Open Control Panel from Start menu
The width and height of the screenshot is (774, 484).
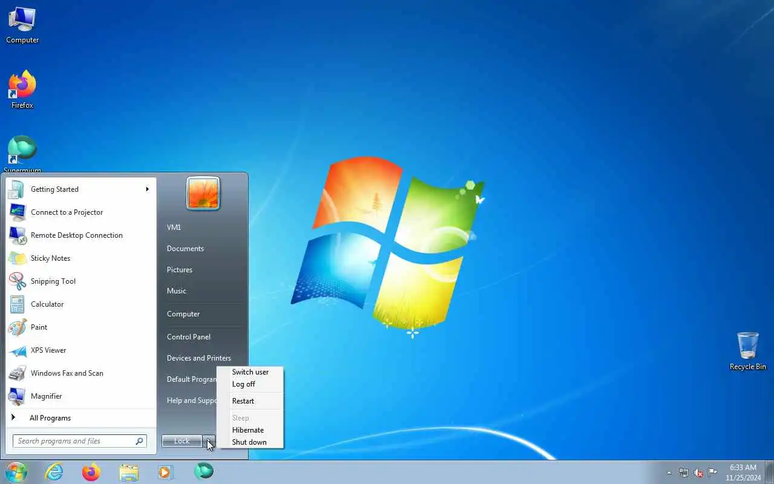click(x=189, y=337)
